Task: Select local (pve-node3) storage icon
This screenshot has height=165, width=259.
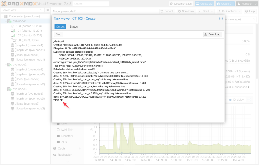Action: click(14, 104)
